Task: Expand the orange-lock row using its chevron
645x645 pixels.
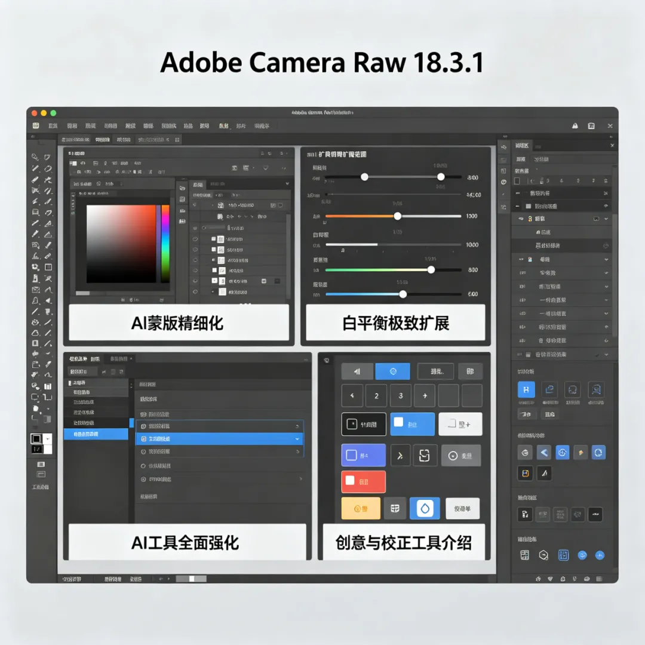Action: pyautogui.click(x=606, y=219)
